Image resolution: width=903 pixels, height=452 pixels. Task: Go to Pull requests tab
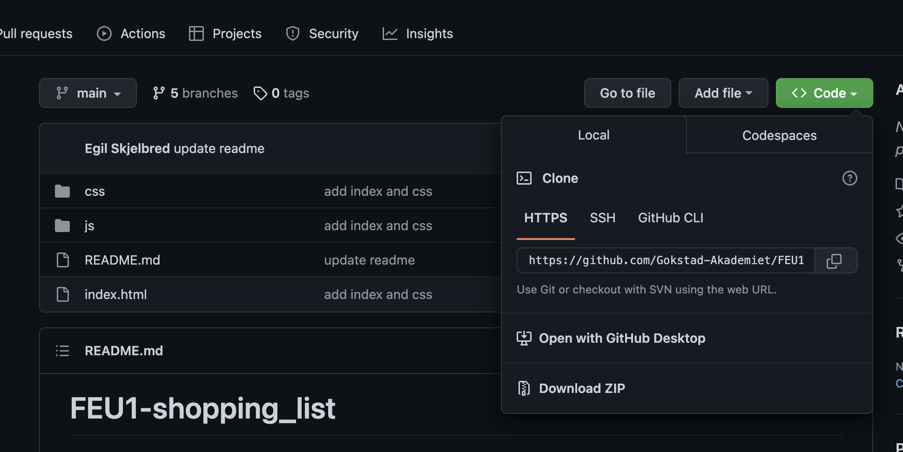(36, 33)
